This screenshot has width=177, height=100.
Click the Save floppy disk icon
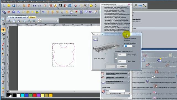[14, 6]
